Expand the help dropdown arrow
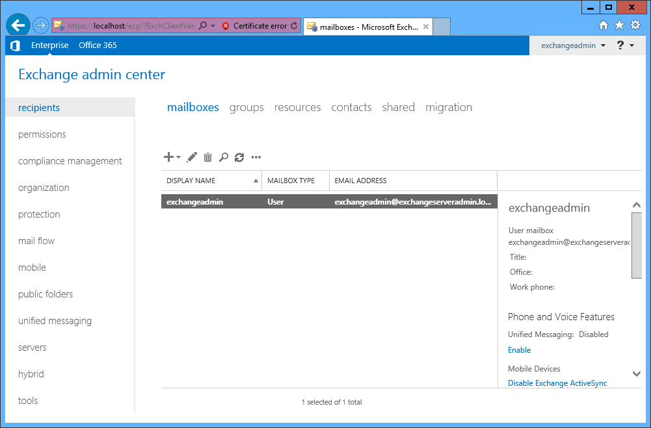651x428 pixels. [632, 45]
